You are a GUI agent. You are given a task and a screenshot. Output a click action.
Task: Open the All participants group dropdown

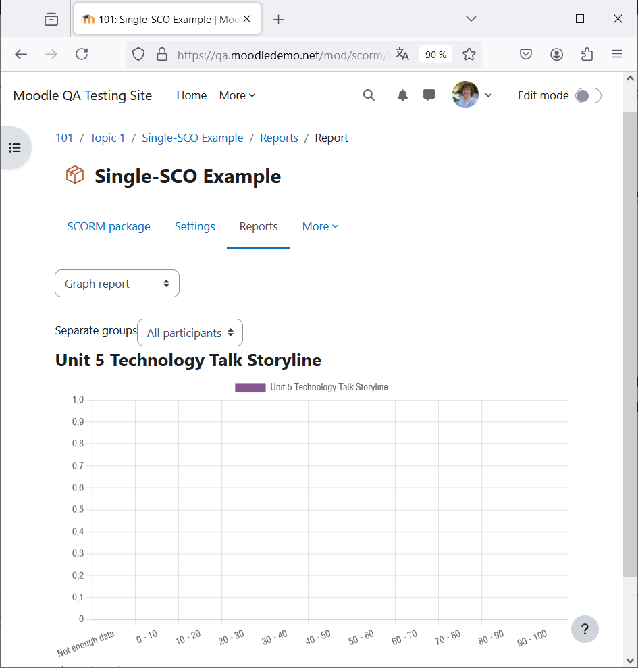point(190,333)
